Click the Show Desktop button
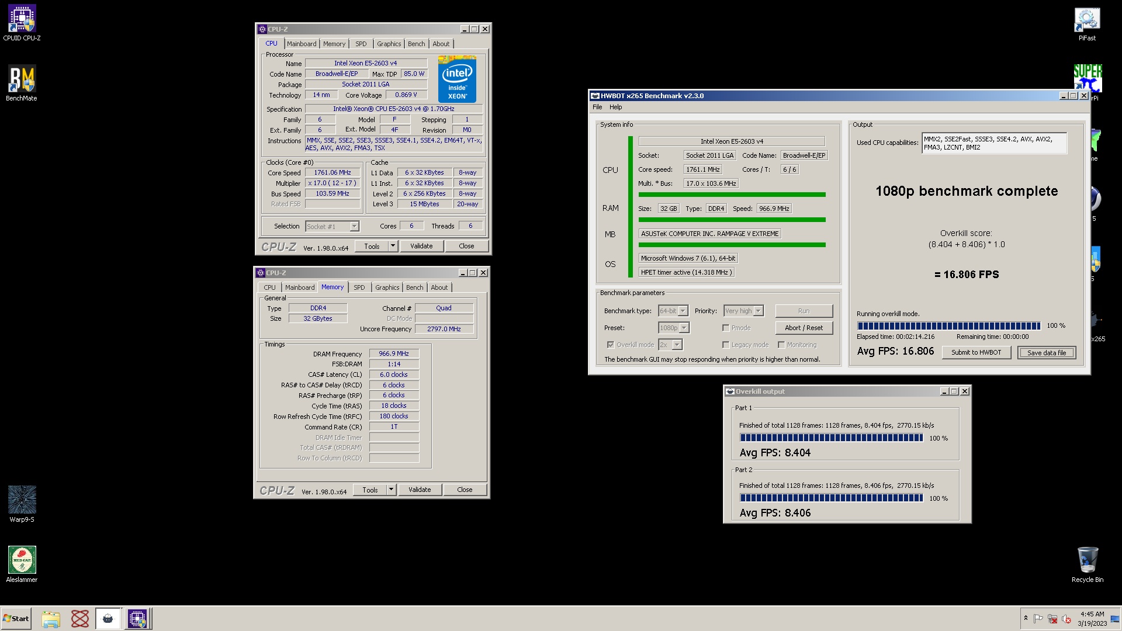Screen dimensions: 1122x631 pos(1115,619)
